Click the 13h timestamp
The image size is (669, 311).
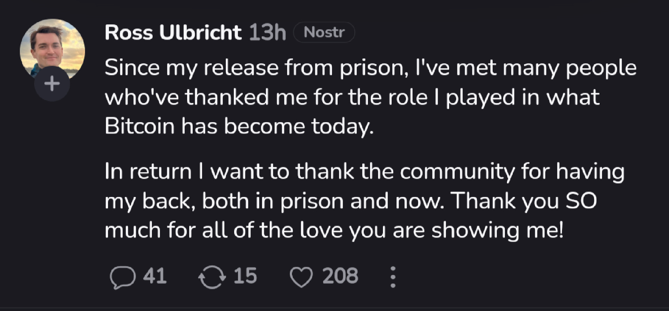[267, 32]
